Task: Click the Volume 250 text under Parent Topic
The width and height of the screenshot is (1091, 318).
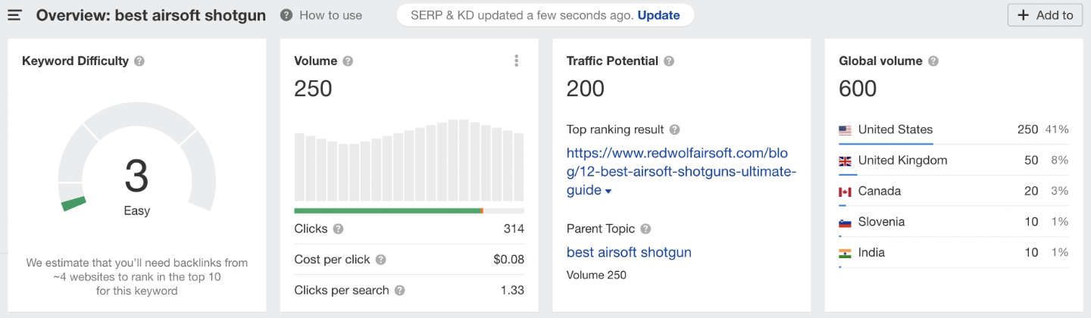Action: point(596,275)
